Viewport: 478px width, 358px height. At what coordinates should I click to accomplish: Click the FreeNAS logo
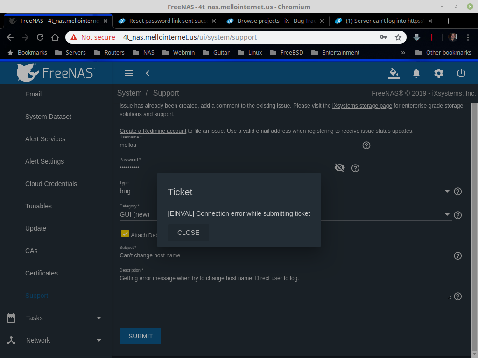56,73
